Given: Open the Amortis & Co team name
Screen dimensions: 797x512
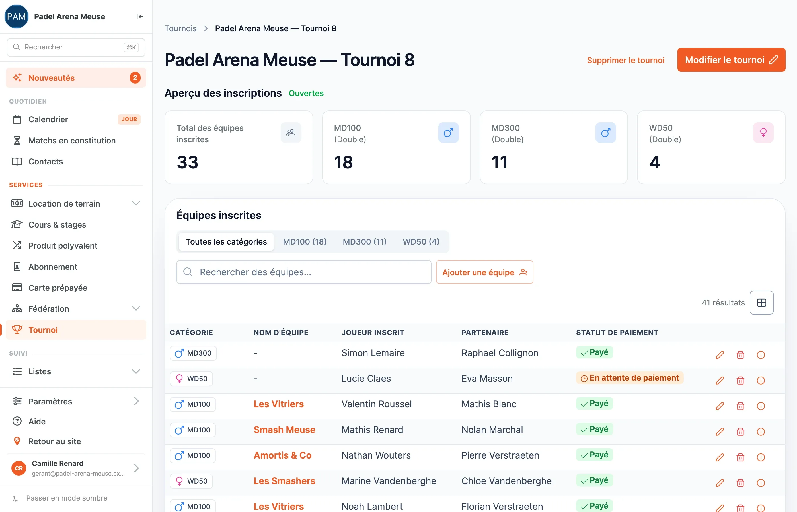Looking at the screenshot, I should [x=282, y=455].
